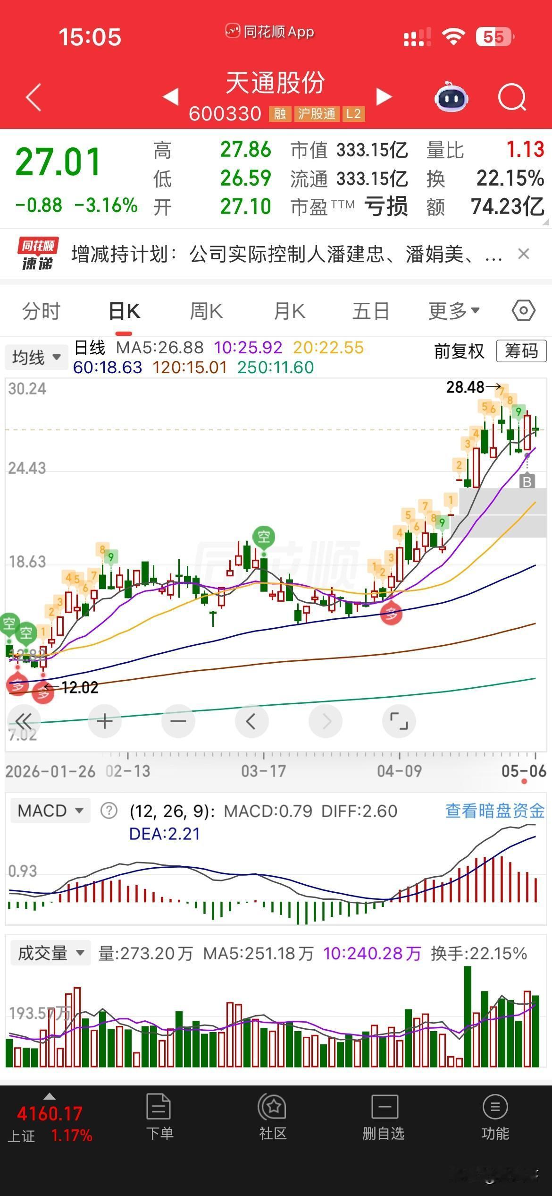
Task: Move the chart left with the left chevron
Action: 251,721
